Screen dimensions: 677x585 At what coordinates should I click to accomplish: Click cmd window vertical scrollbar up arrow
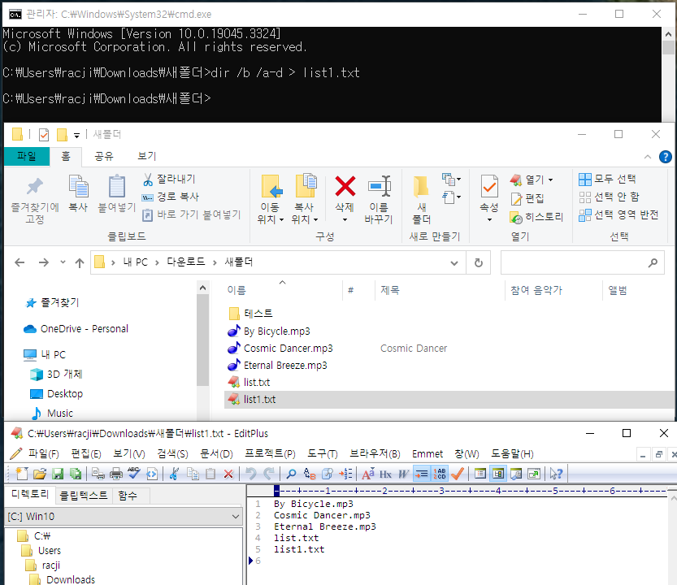click(x=668, y=34)
